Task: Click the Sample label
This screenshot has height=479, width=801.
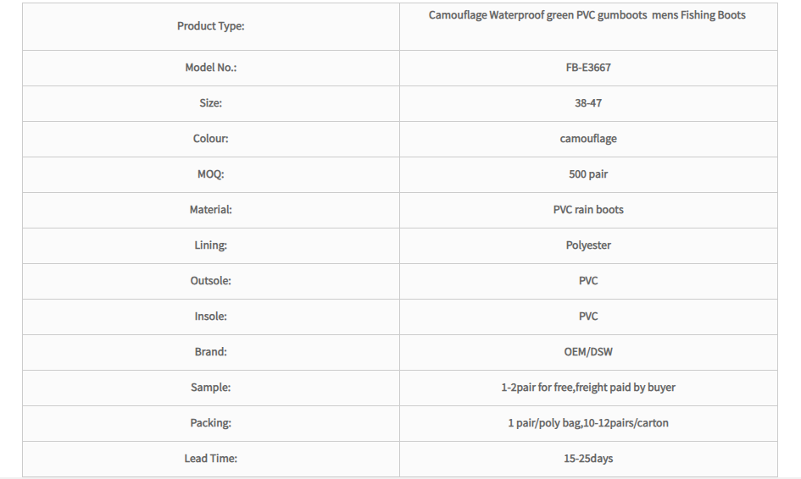Action: point(210,388)
